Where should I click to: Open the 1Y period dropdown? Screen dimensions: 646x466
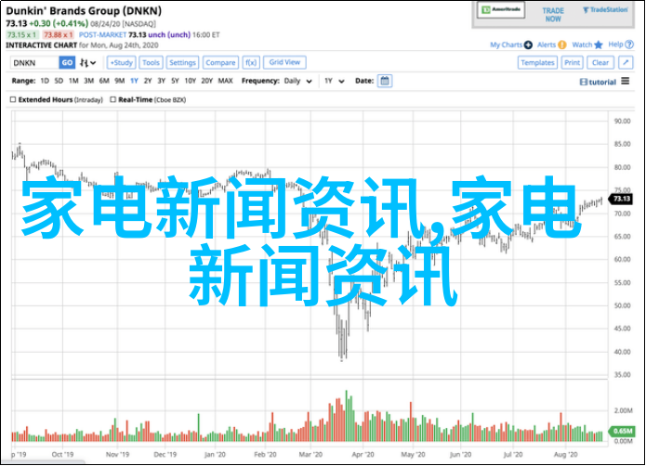click(x=334, y=81)
